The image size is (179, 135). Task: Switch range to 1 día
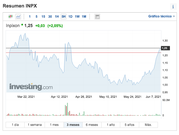[15, 125]
